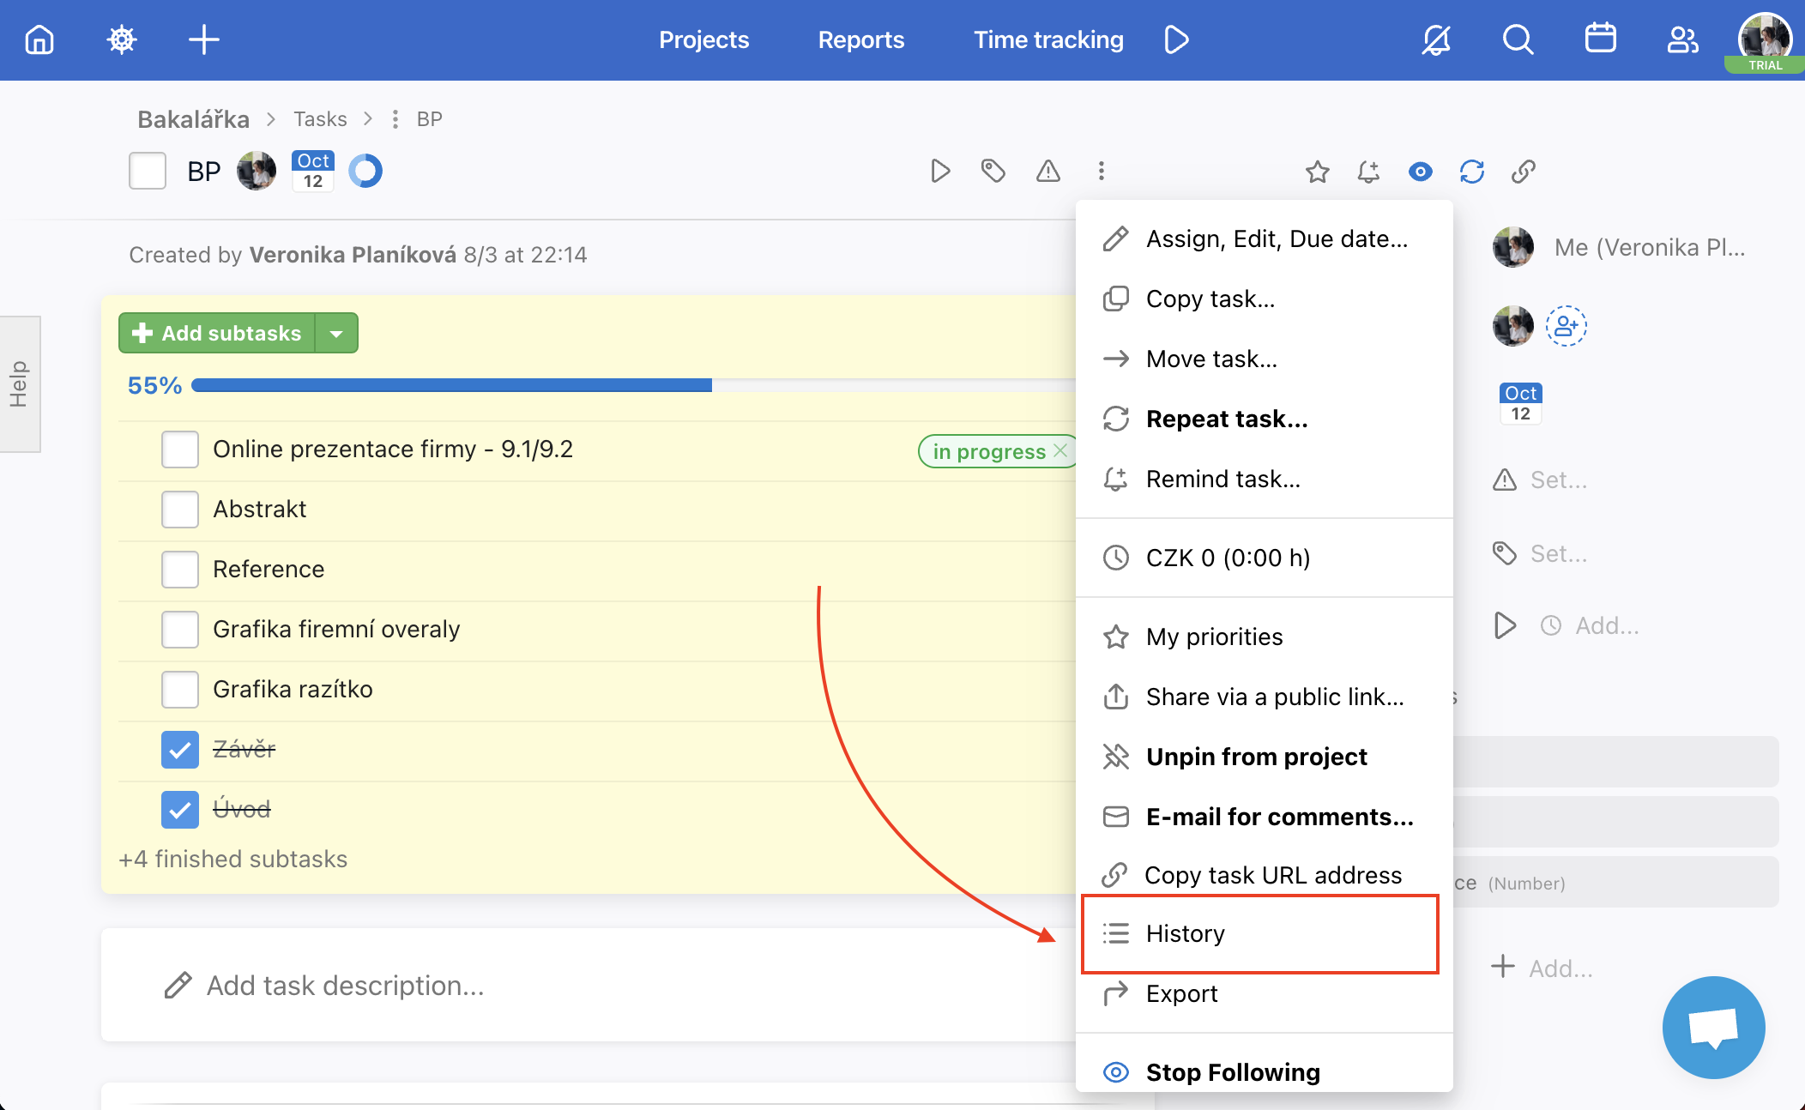Select Assign, Edit, Due date... menu entry
Image resolution: width=1805 pixels, height=1110 pixels.
1265,238
